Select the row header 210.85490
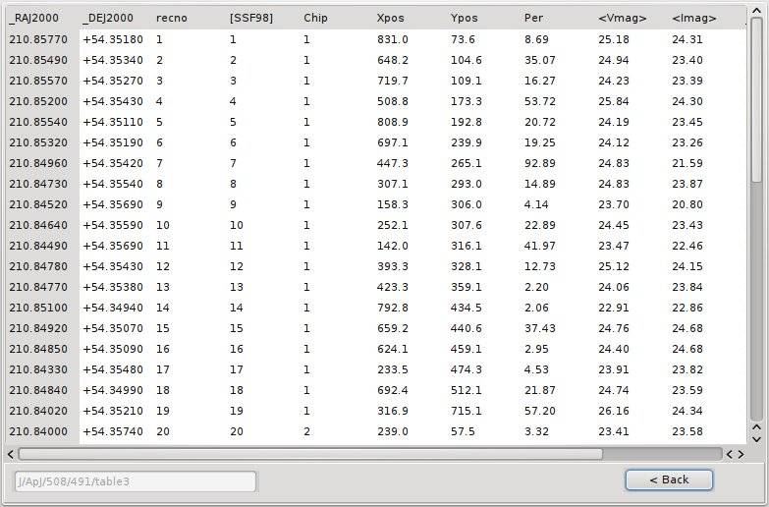Image resolution: width=769 pixels, height=507 pixels. pyautogui.click(x=38, y=60)
